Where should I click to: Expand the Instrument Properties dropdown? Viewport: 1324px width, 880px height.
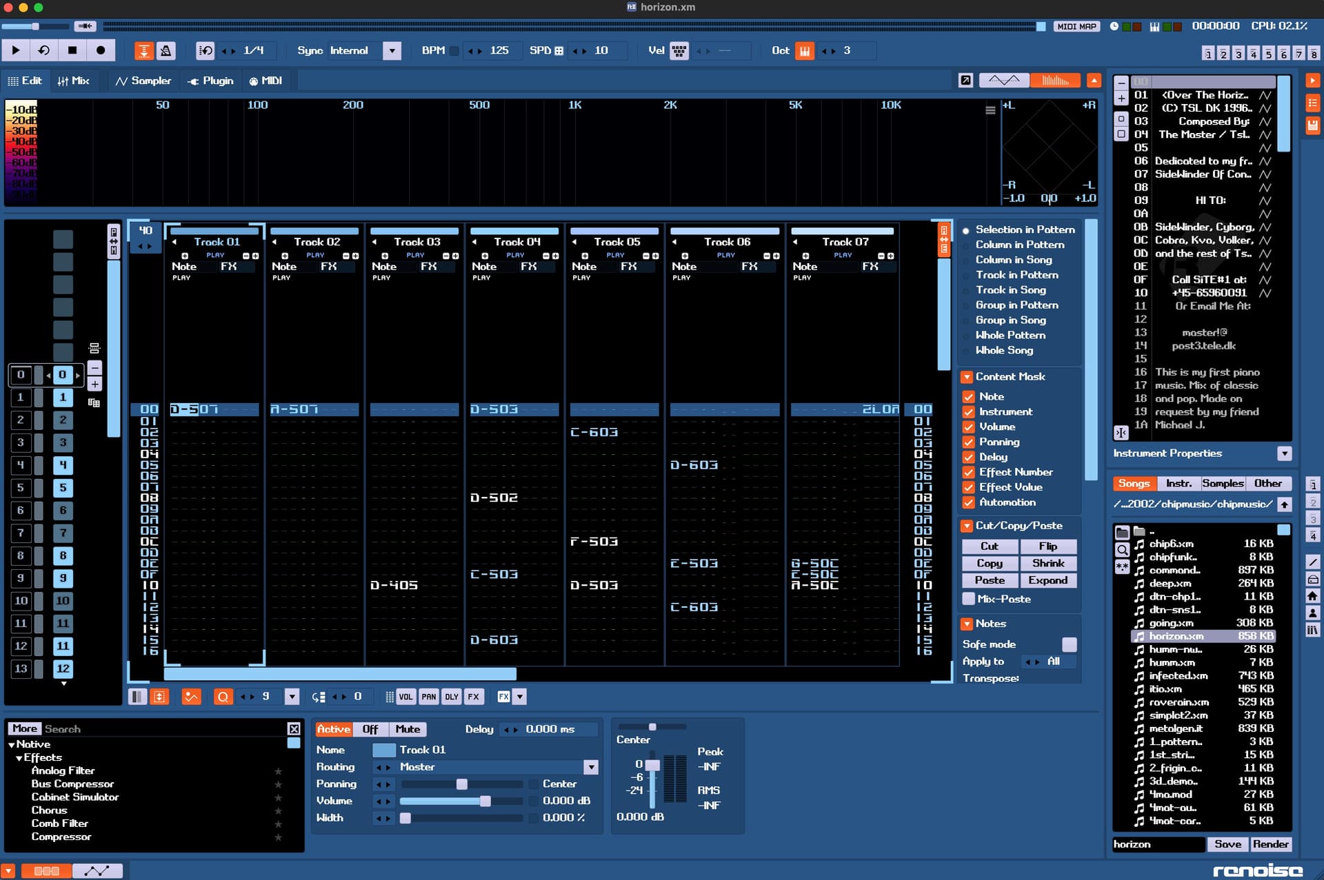pos(1284,453)
